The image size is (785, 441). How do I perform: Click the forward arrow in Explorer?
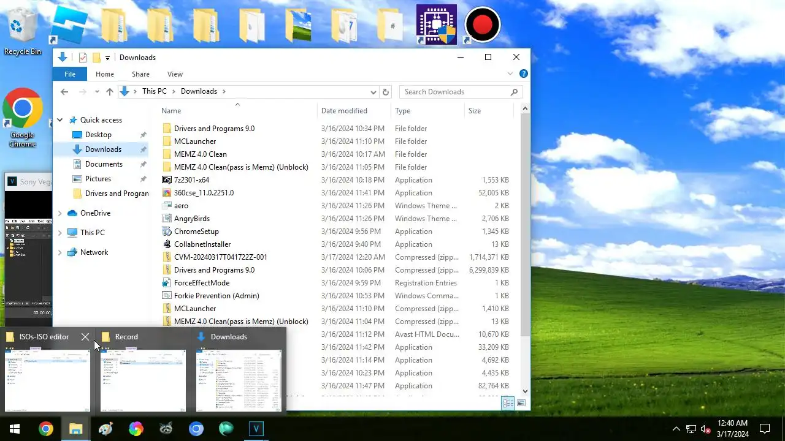83,92
